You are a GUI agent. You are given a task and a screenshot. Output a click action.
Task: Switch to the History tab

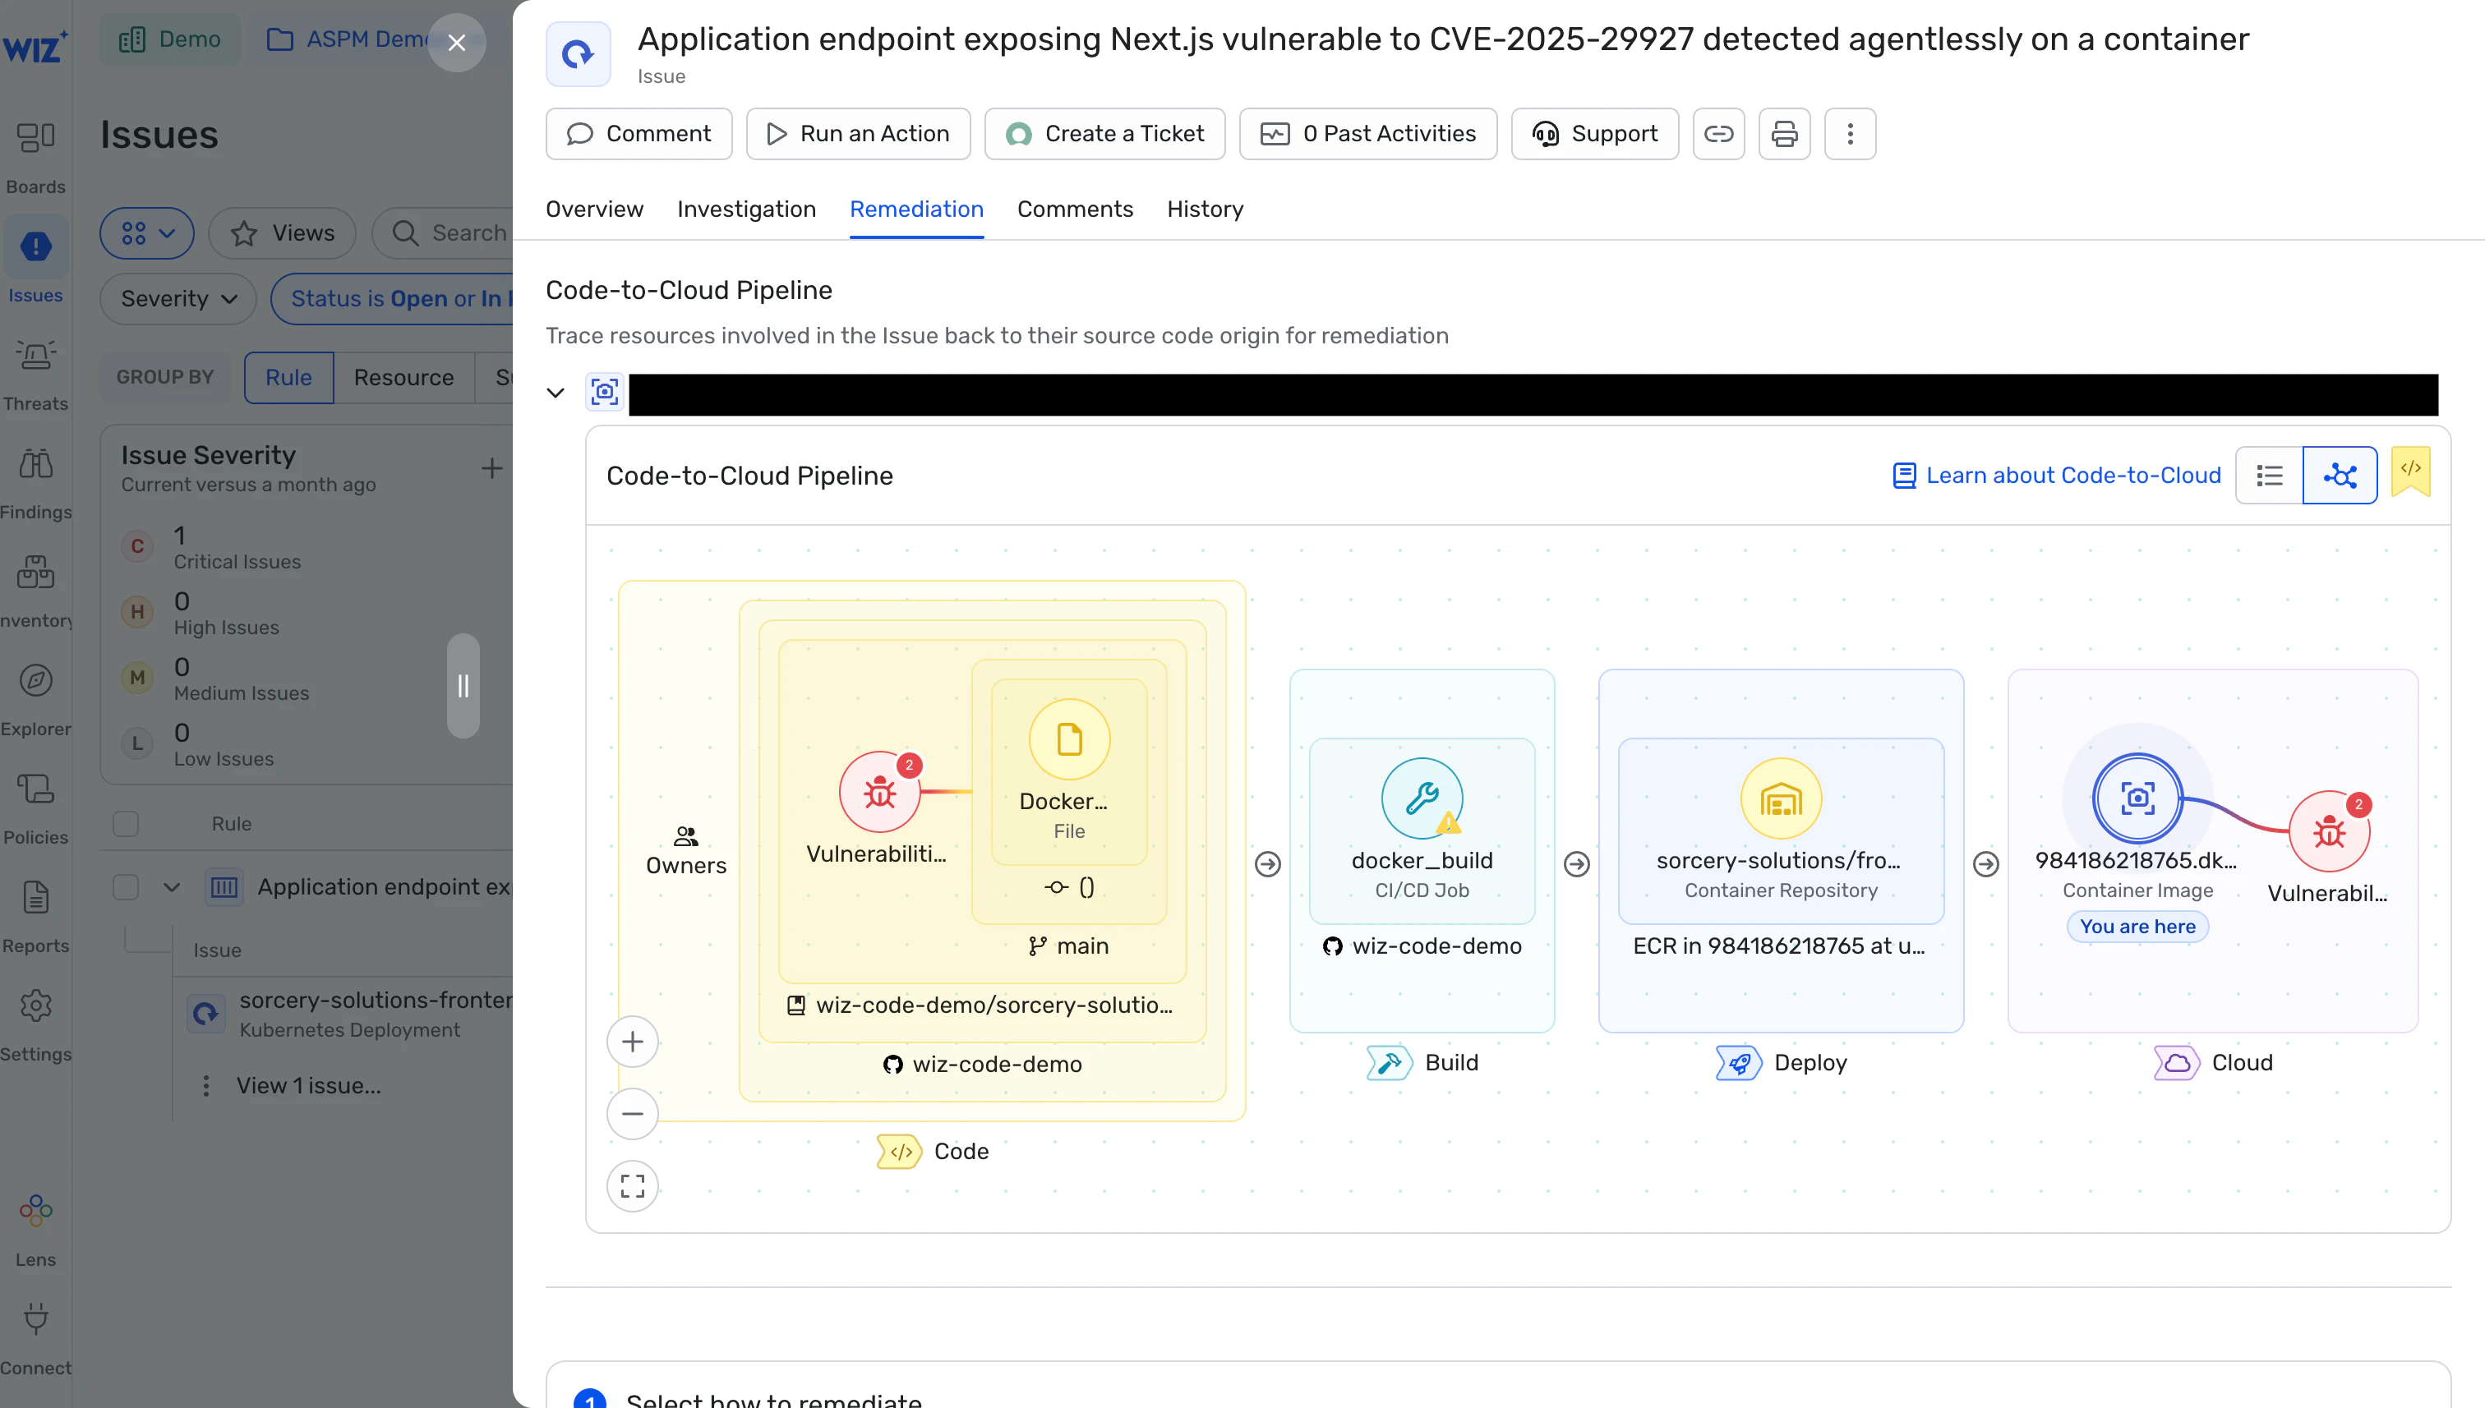coord(1205,209)
